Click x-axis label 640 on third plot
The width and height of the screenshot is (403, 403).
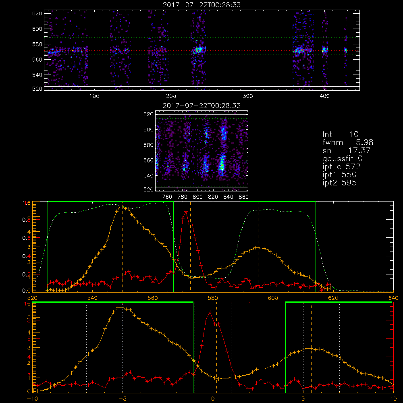point(393,298)
